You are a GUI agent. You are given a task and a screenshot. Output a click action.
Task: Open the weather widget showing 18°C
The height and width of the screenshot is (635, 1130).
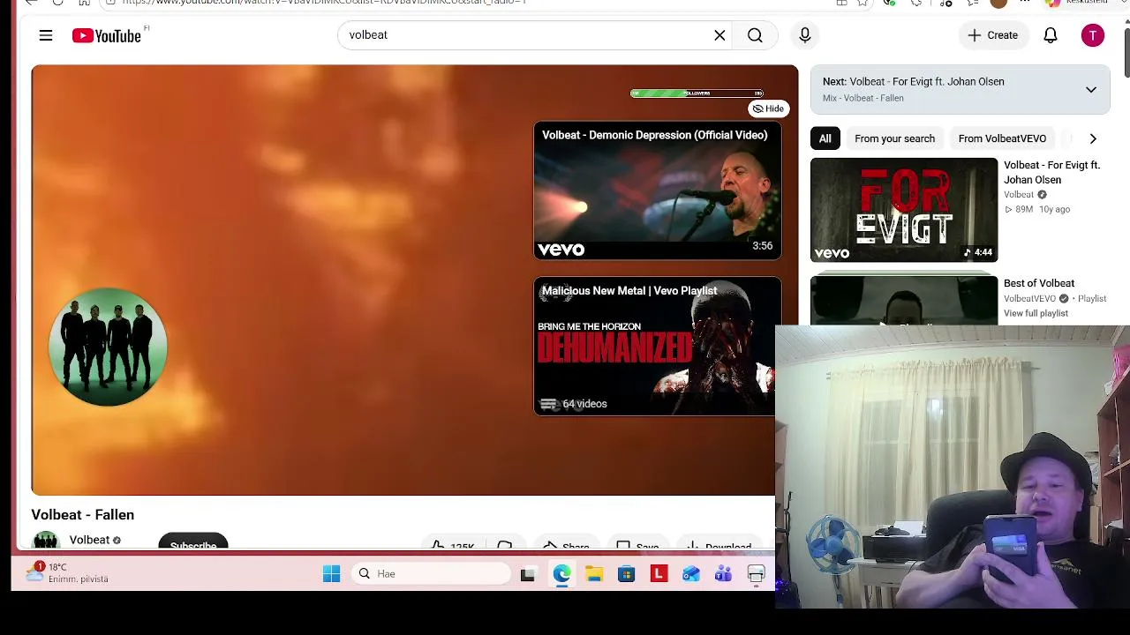click(68, 573)
